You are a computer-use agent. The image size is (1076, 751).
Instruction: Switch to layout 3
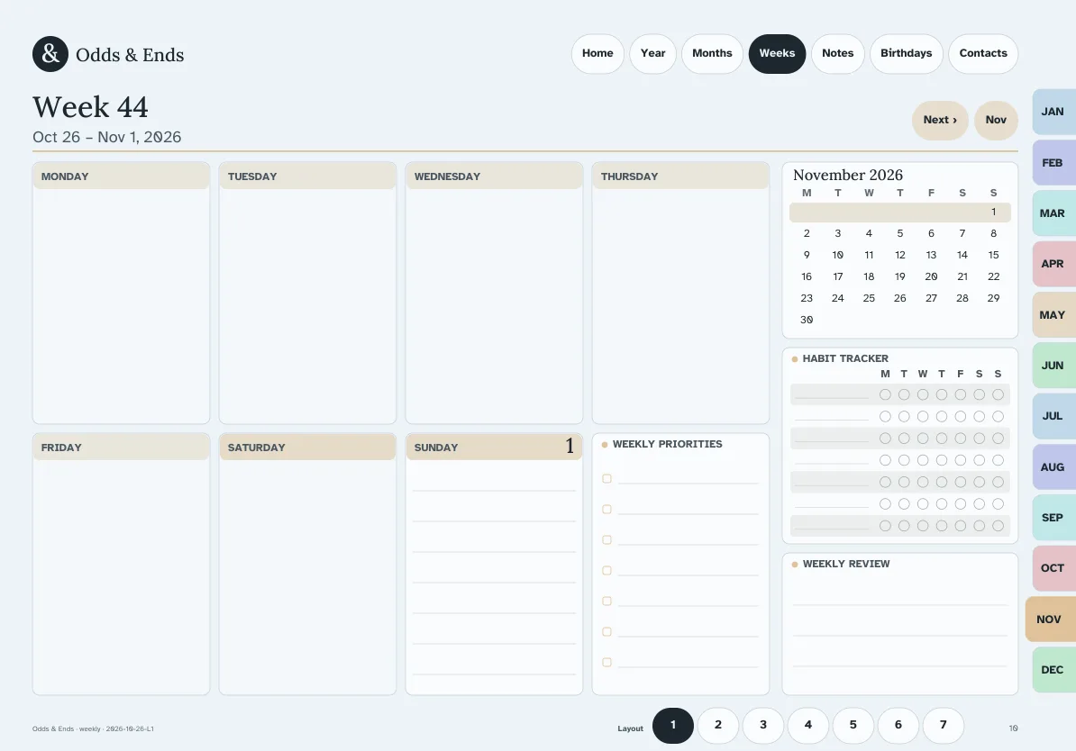point(763,726)
